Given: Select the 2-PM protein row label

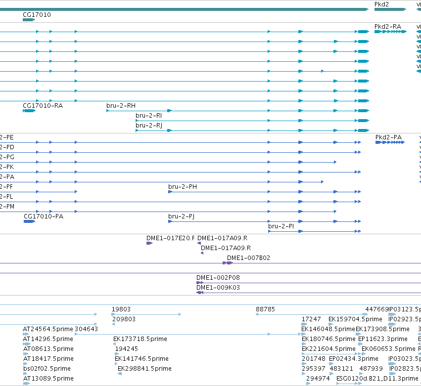Looking at the screenshot, I should click(x=7, y=207).
